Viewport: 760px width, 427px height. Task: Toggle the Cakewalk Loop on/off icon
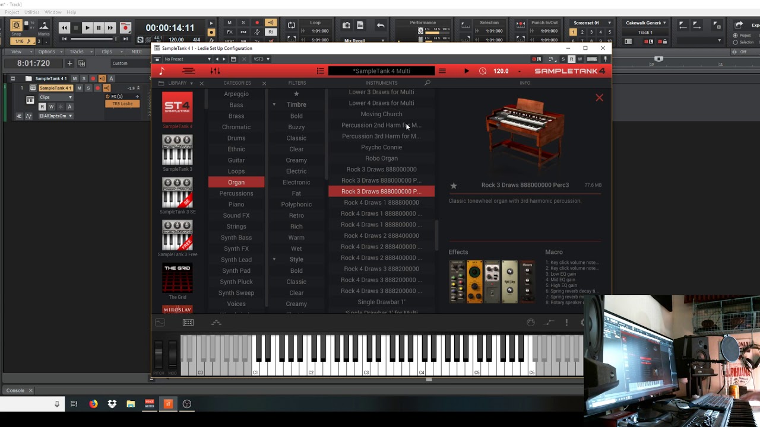coord(292,25)
